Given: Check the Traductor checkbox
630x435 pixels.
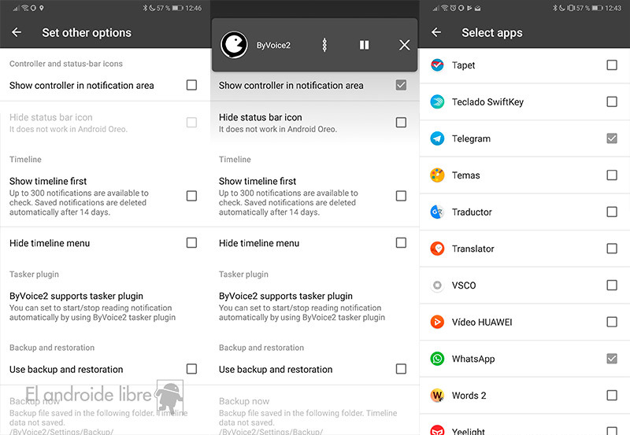Looking at the screenshot, I should pyautogui.click(x=612, y=212).
